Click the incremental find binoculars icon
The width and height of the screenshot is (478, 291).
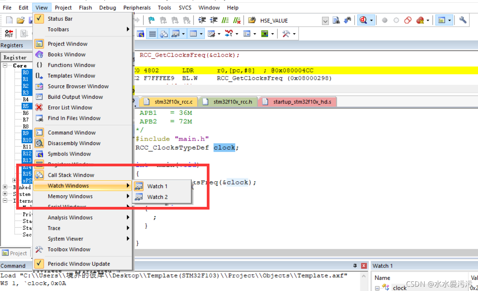[x=348, y=20]
